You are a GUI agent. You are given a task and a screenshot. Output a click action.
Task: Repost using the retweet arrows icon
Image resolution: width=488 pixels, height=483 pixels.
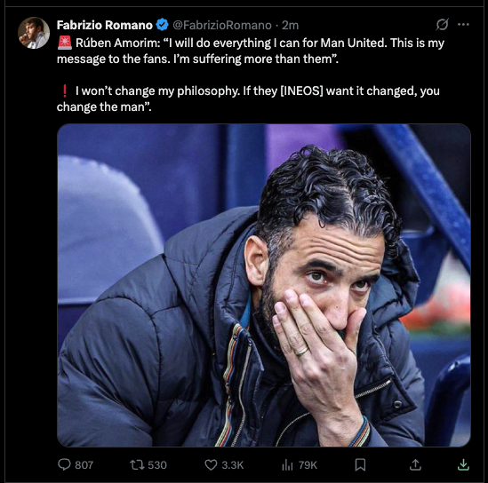pos(137,465)
